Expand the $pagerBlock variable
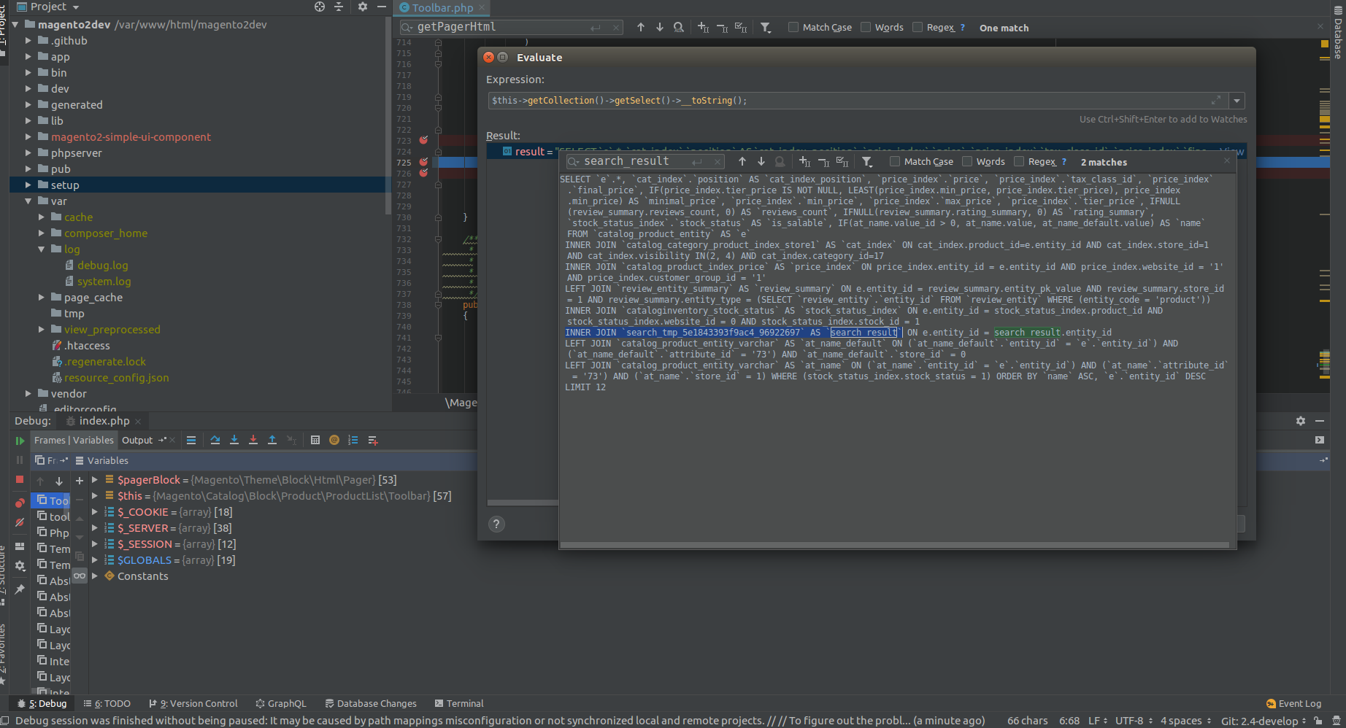This screenshot has width=1346, height=728. pyautogui.click(x=95, y=479)
